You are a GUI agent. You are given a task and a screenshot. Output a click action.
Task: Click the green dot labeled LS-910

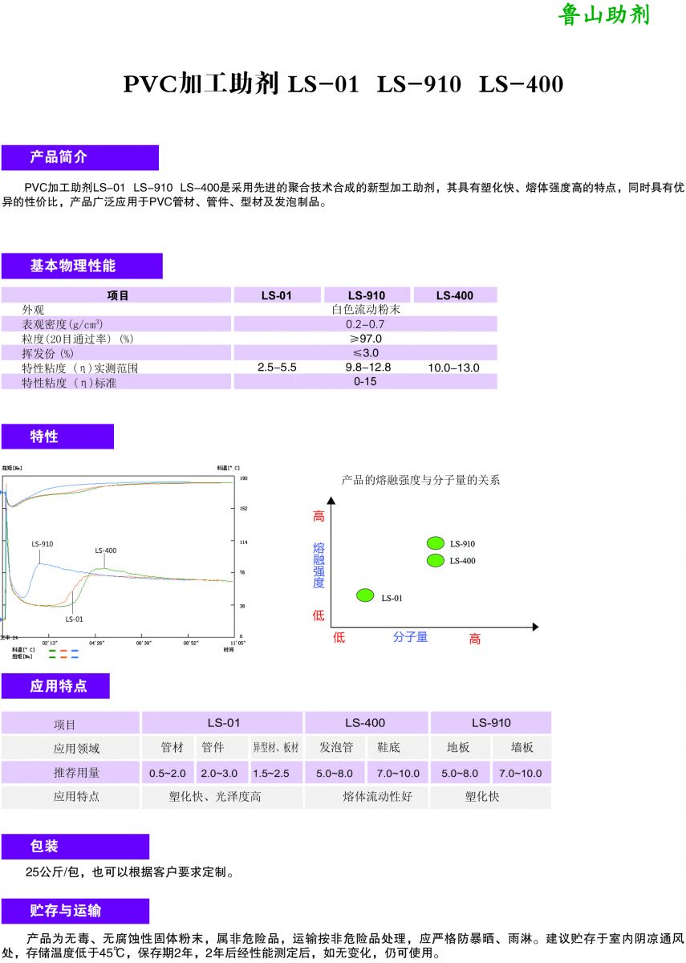click(x=436, y=543)
